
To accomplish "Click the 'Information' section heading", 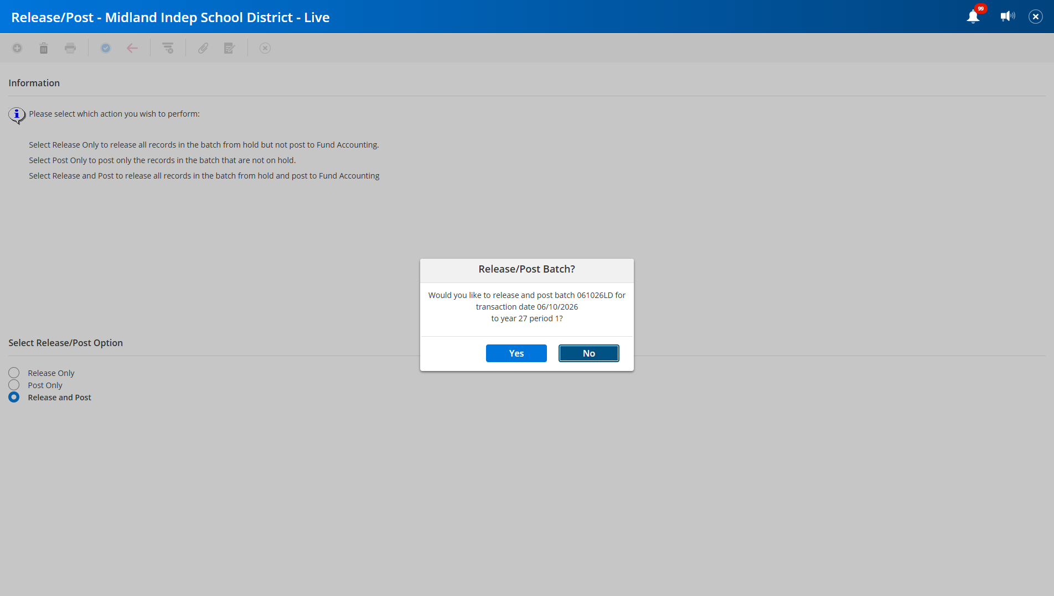I will point(34,83).
